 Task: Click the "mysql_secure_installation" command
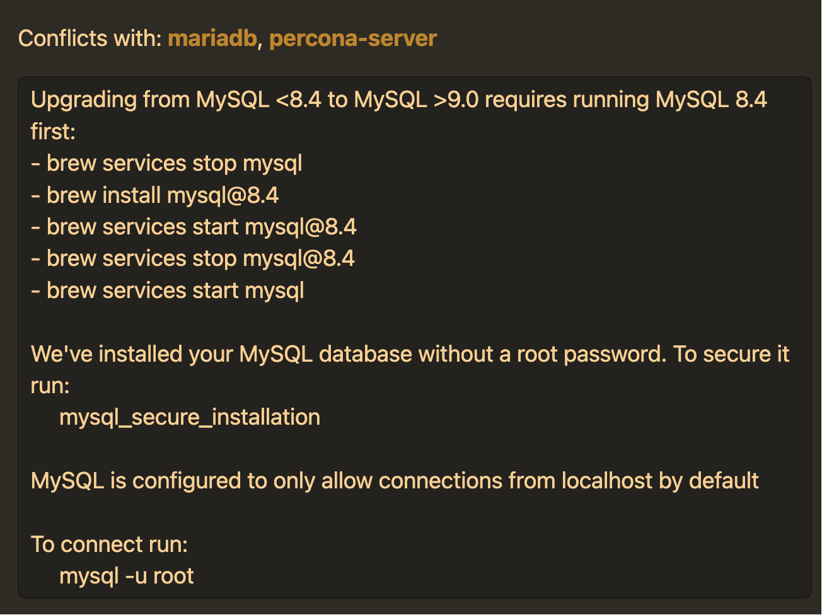pos(189,417)
